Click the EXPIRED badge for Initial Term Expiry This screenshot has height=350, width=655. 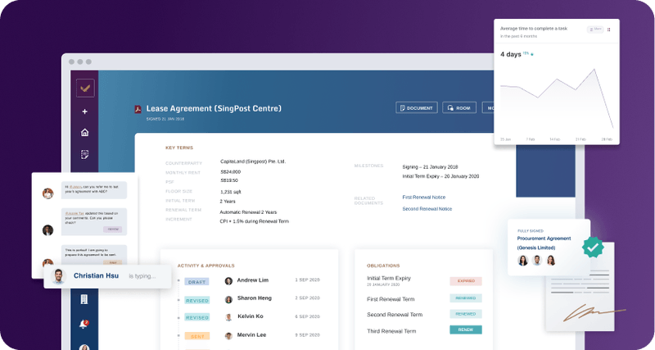pyautogui.click(x=466, y=281)
